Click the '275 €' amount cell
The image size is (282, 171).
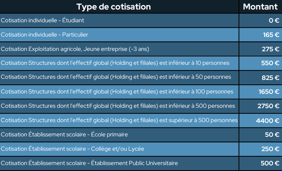[x=270, y=49]
